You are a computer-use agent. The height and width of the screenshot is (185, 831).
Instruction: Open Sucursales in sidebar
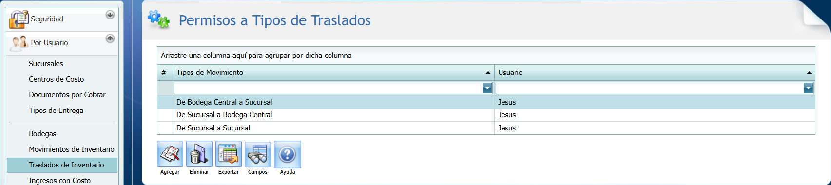46,64
